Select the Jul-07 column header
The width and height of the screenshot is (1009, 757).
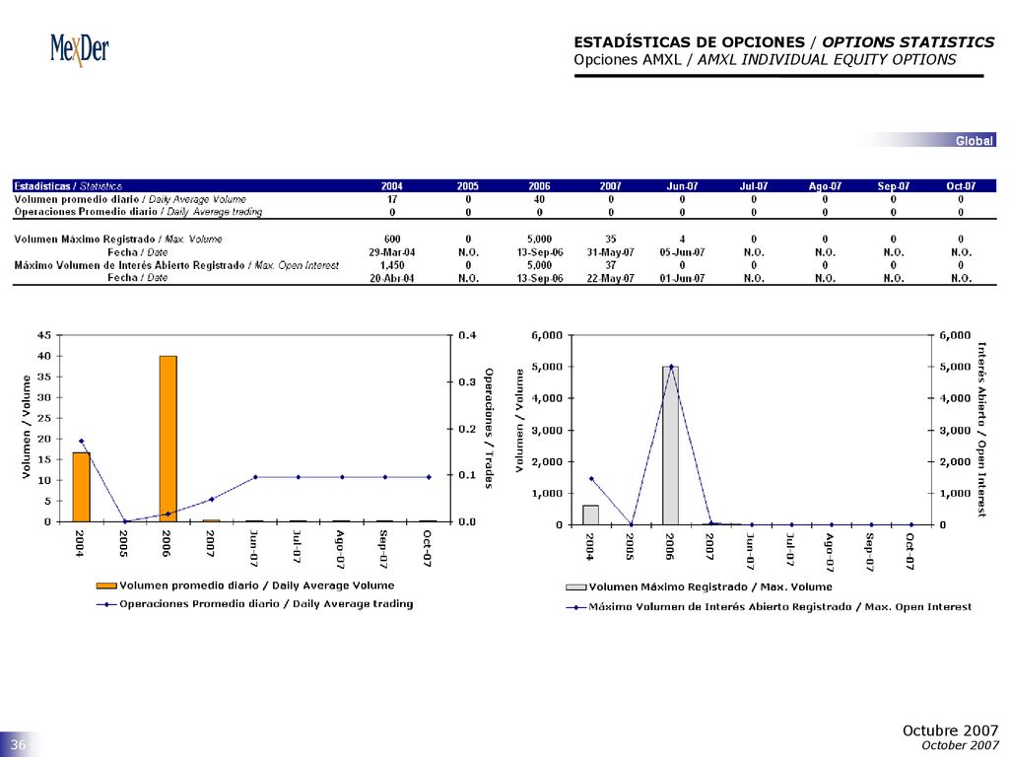(754, 186)
